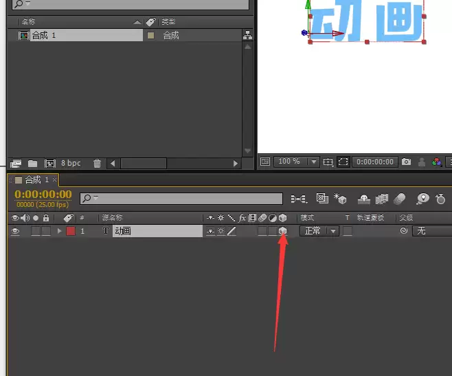Toggle visibility eye of the 动画 layer
The height and width of the screenshot is (376, 452).
[15, 231]
